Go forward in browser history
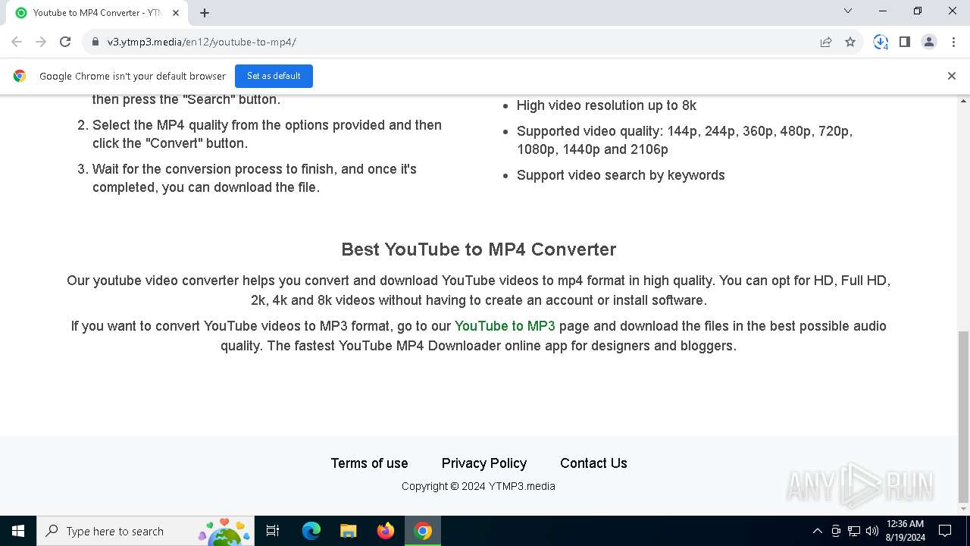 pos(41,42)
